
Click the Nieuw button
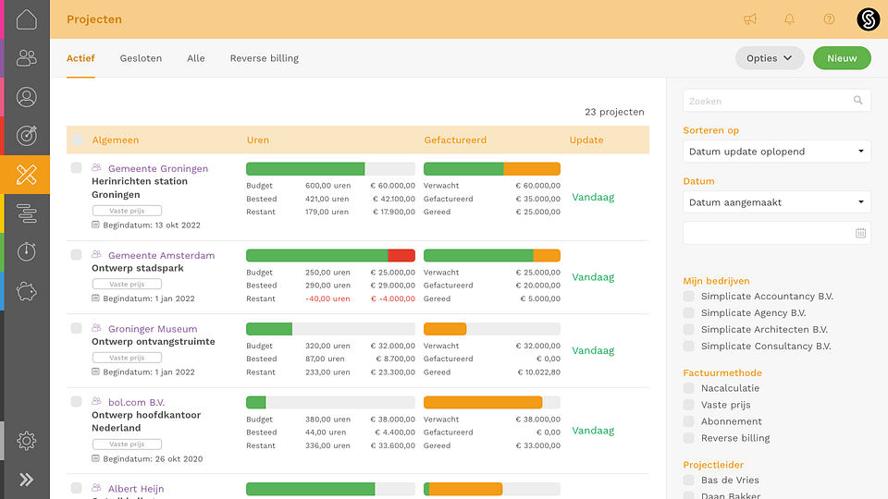pyautogui.click(x=842, y=58)
